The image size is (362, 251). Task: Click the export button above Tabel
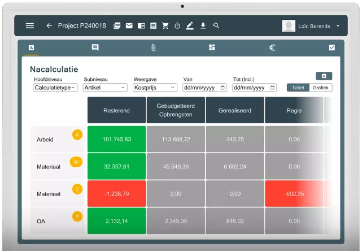tap(324, 76)
